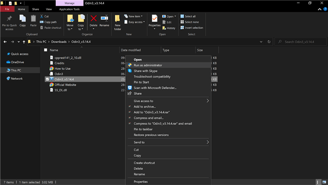Choose Add to archive... menu entry

[x=168, y=107]
